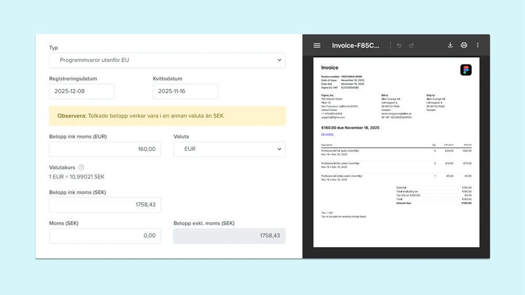This screenshot has height=295, width=525.
Task: Focus the Belopp ink moms (EUR) field
Action: pyautogui.click(x=105, y=149)
